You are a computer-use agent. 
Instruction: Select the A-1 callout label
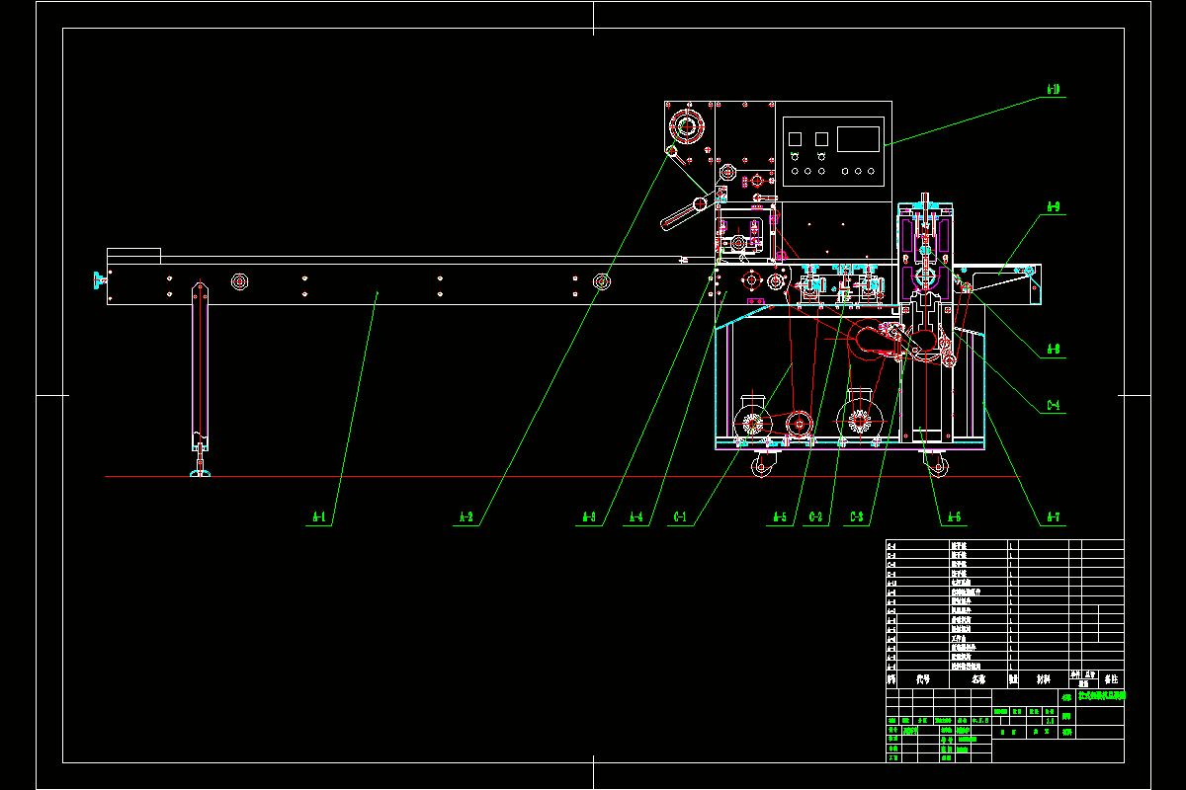point(318,516)
